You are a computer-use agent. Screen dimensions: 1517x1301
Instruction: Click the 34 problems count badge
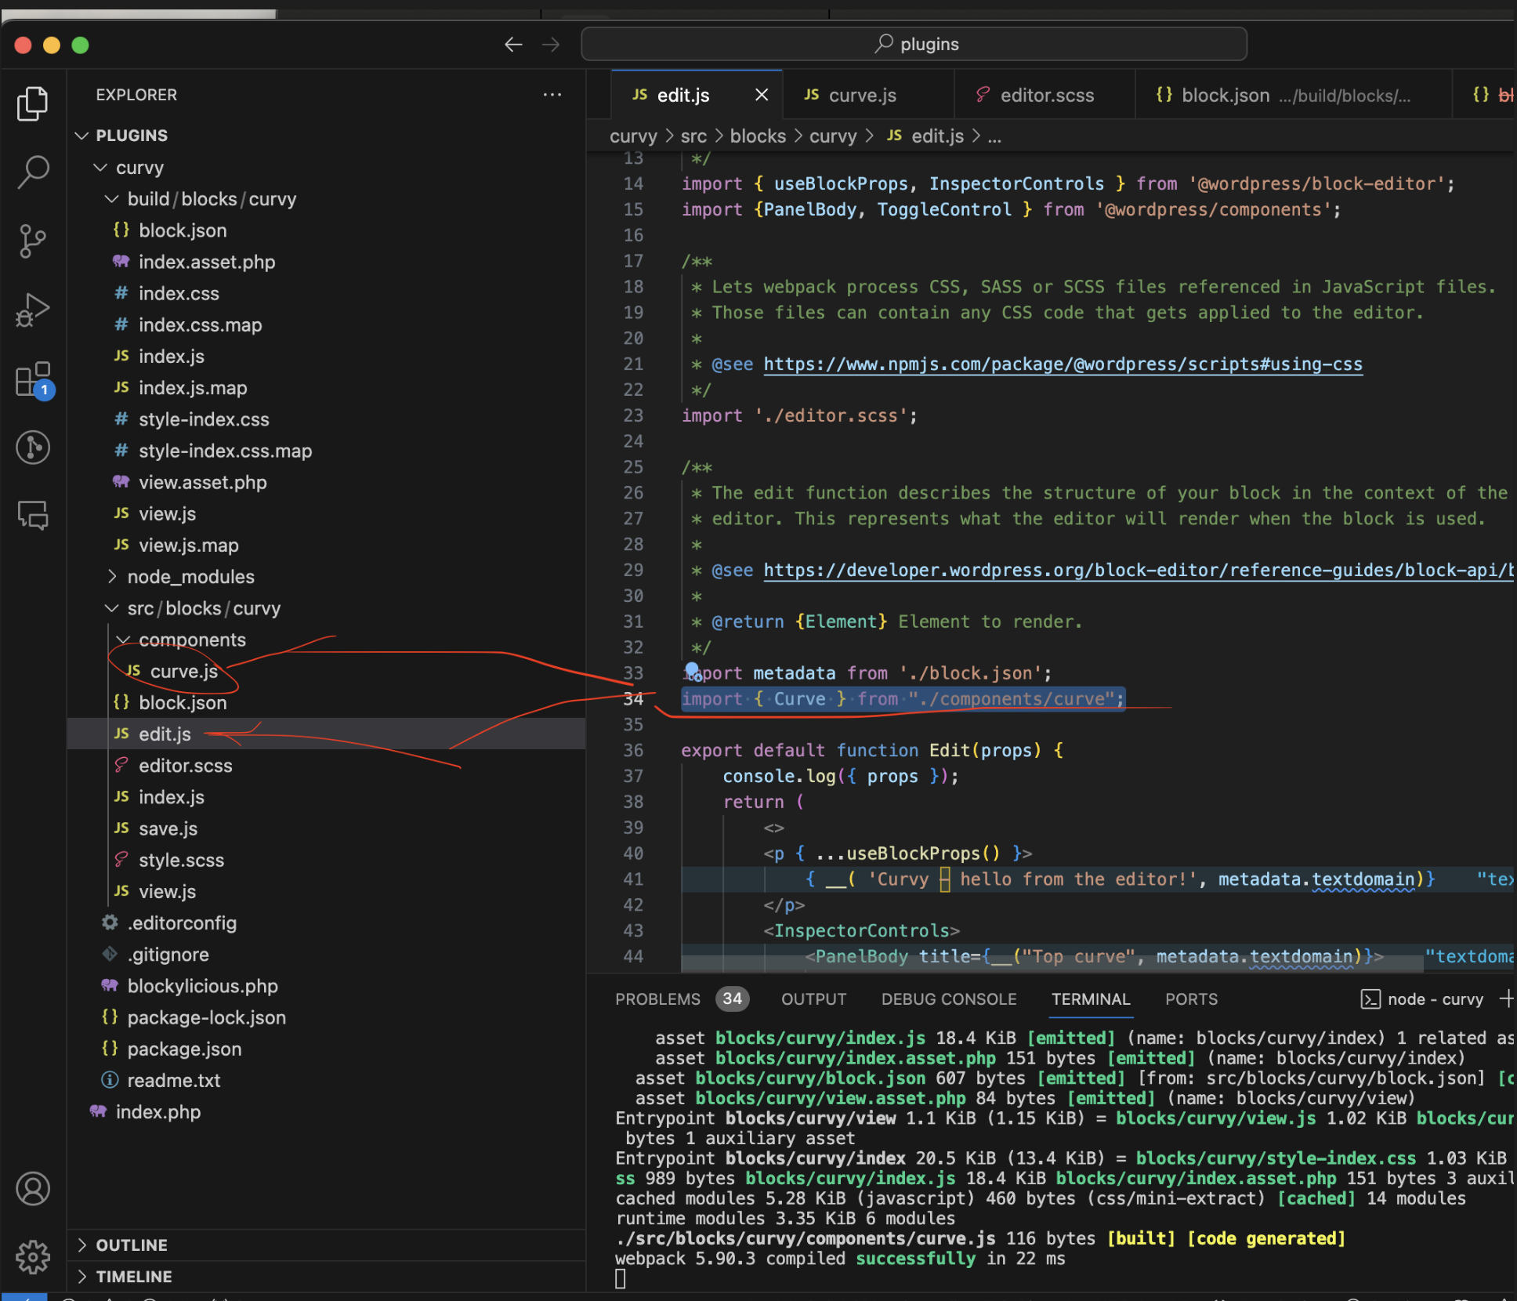(x=732, y=999)
